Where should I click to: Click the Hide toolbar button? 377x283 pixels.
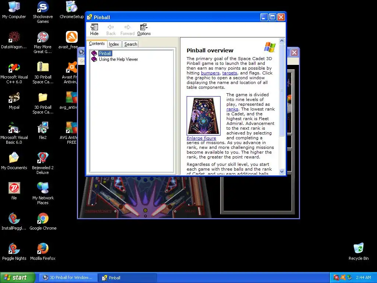tap(94, 29)
